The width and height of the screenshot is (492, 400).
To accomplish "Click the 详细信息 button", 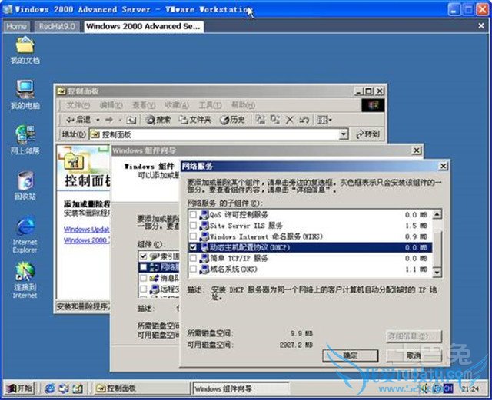I will pos(414,336).
